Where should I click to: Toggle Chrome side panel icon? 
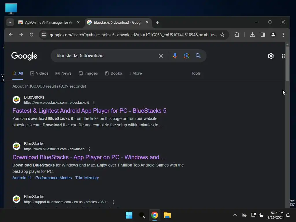click(262, 35)
